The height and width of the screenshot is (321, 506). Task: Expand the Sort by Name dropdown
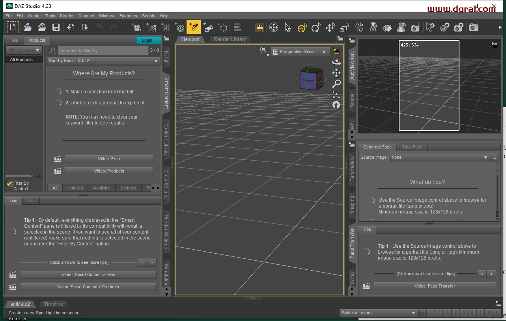103,61
